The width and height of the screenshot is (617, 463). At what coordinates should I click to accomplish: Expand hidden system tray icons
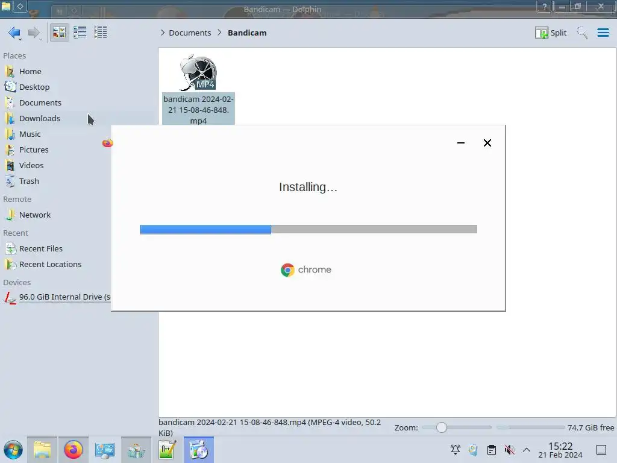[527, 450]
